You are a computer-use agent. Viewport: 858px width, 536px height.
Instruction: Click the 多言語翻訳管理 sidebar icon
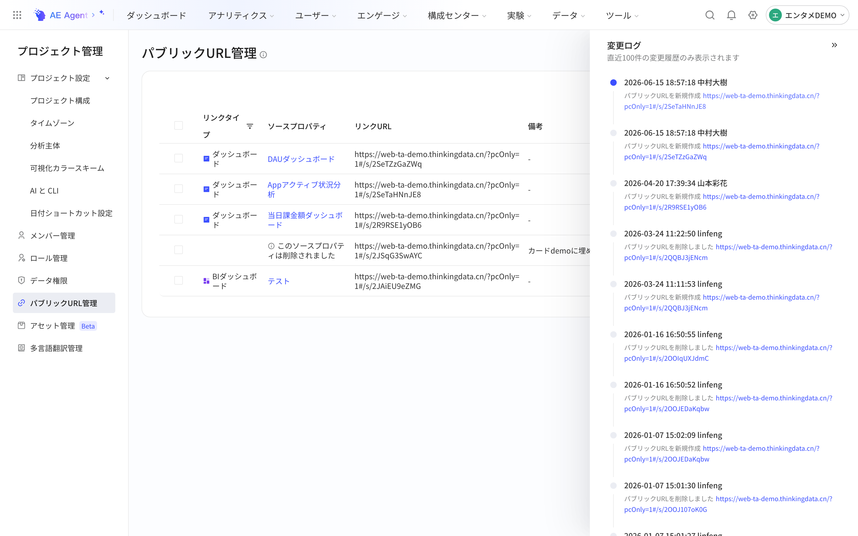(x=21, y=348)
